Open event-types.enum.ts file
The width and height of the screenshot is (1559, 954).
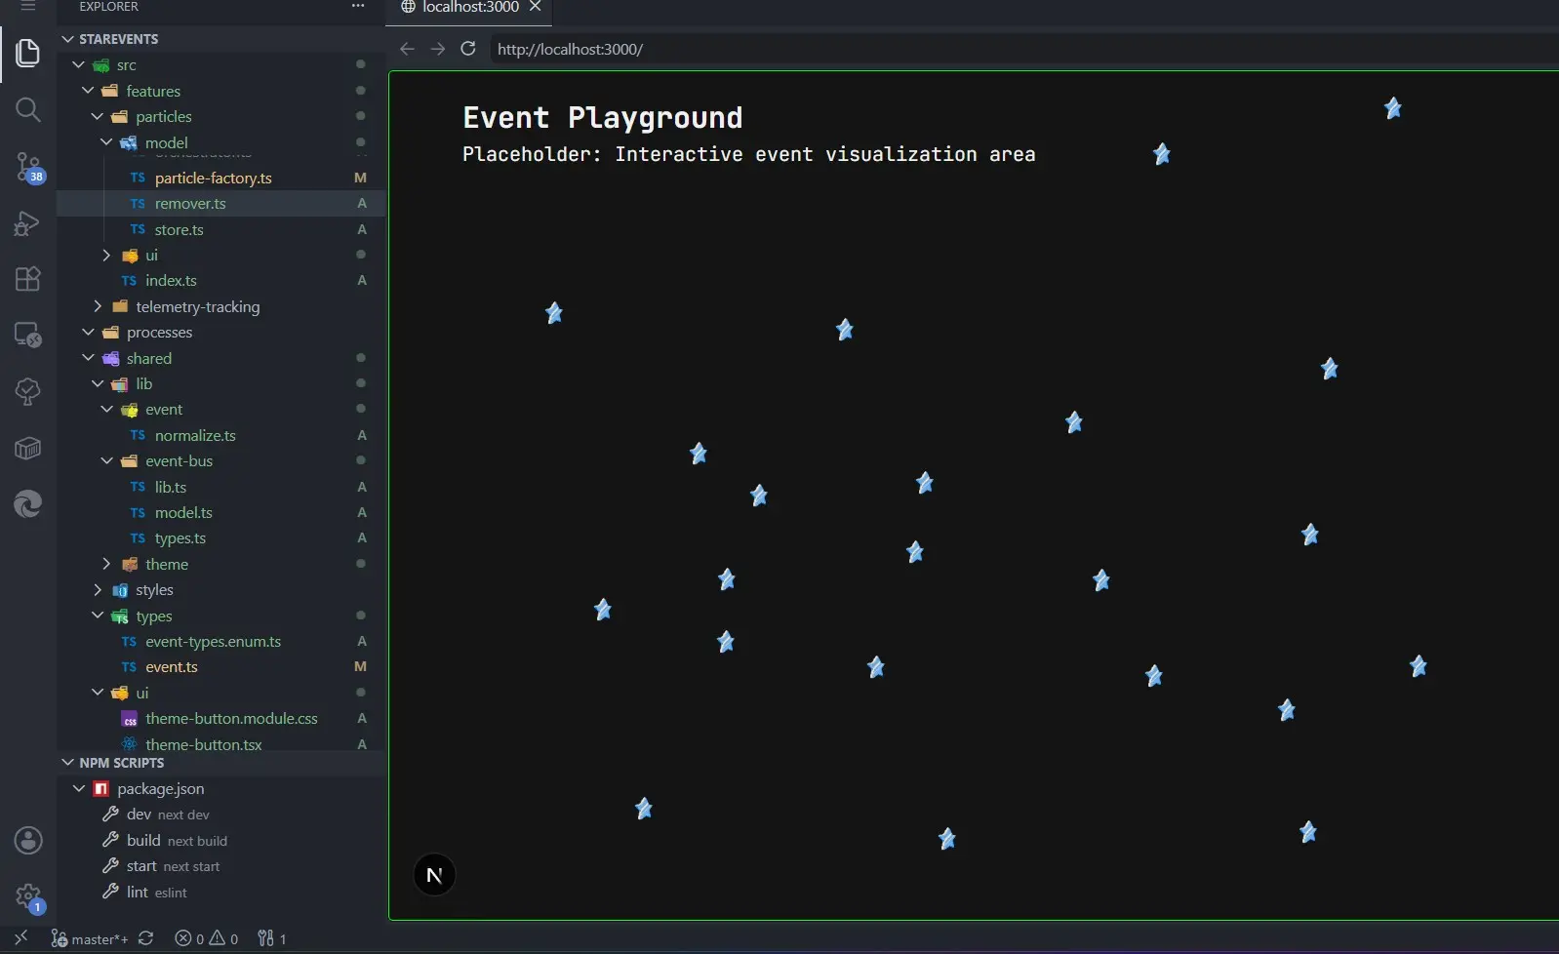[213, 641]
